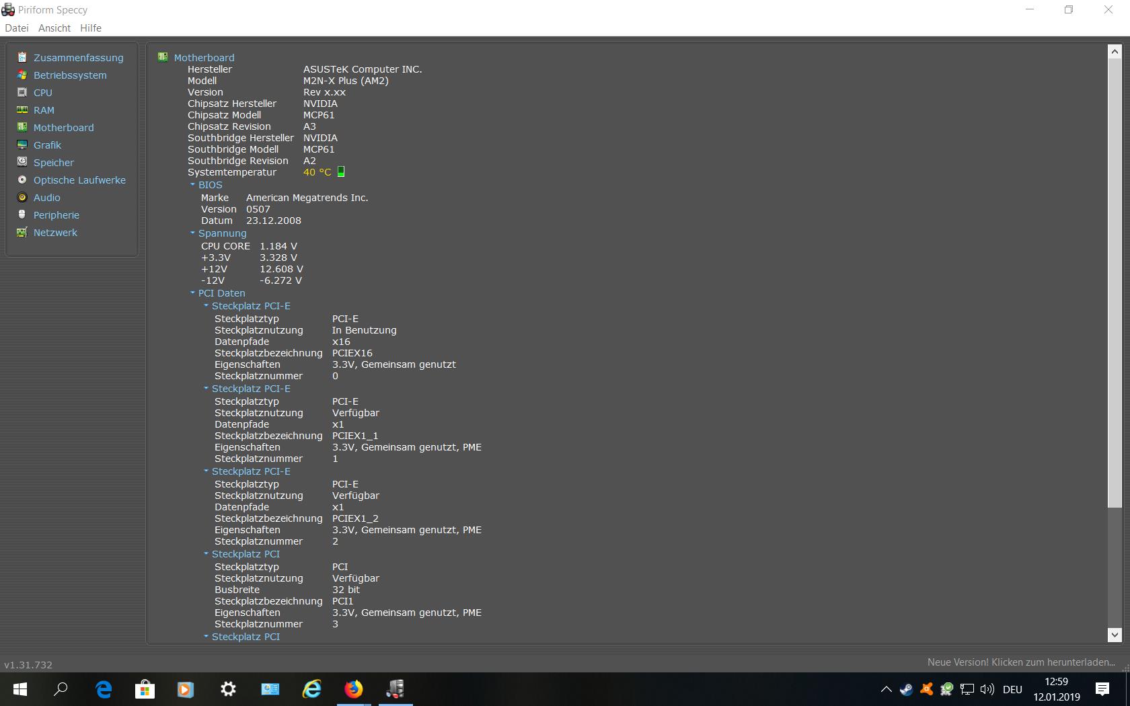Go to Netzwerk section

(x=55, y=233)
